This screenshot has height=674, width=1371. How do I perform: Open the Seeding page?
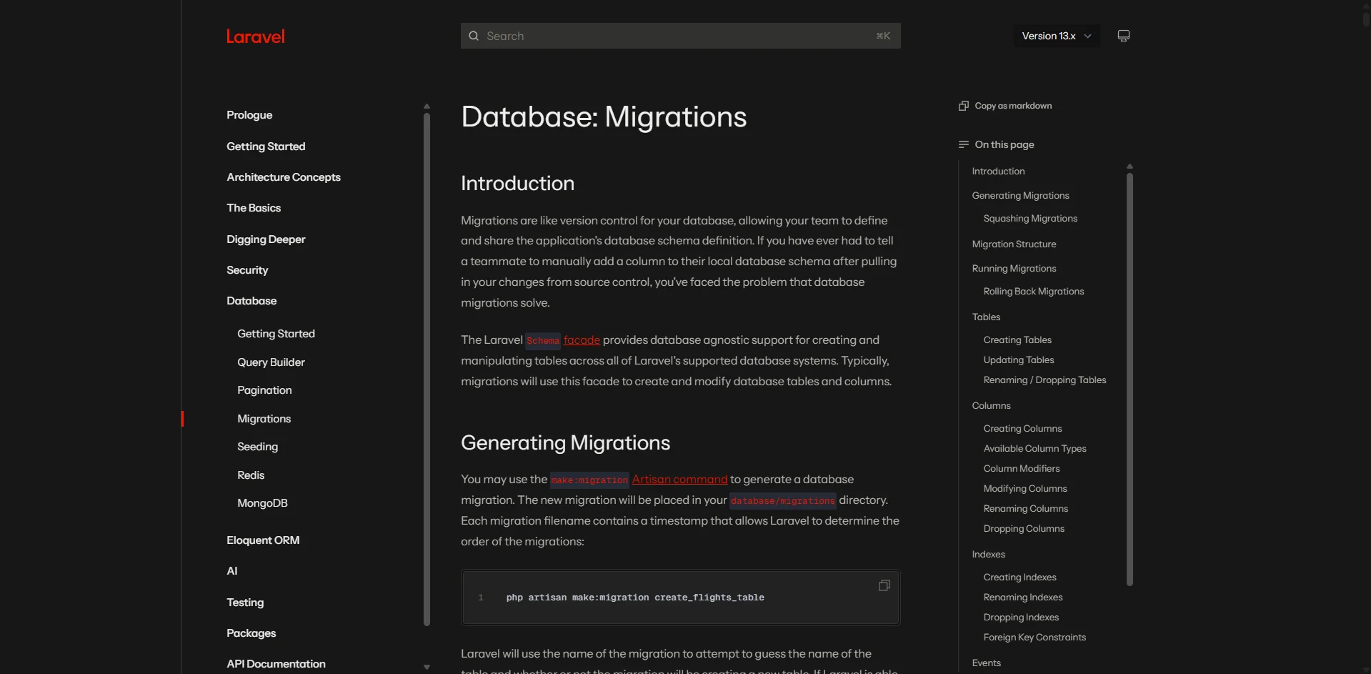[x=257, y=447]
